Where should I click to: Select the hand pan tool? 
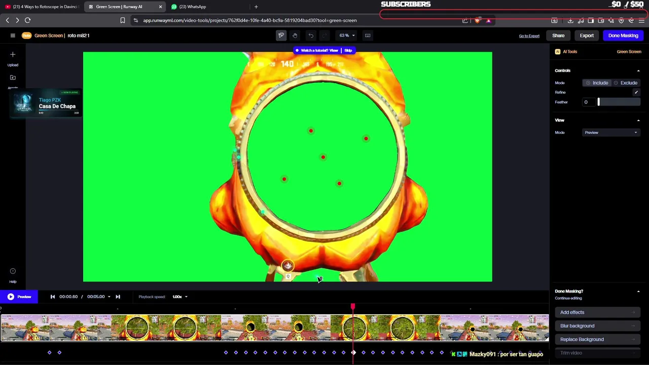295,35
